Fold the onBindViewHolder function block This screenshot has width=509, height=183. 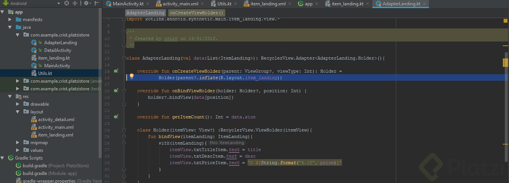tap(124, 91)
